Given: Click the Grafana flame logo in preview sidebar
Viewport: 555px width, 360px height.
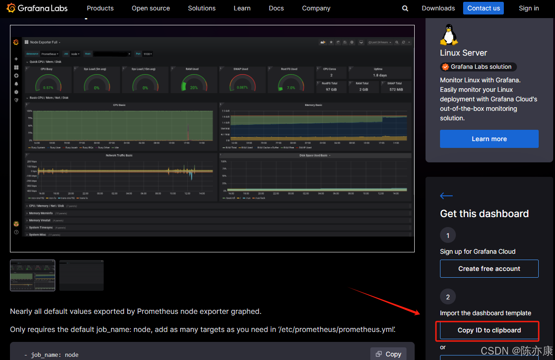Looking at the screenshot, I should point(16,42).
